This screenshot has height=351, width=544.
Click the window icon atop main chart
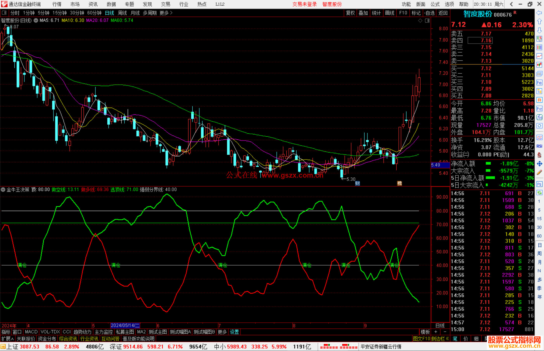click(427, 21)
